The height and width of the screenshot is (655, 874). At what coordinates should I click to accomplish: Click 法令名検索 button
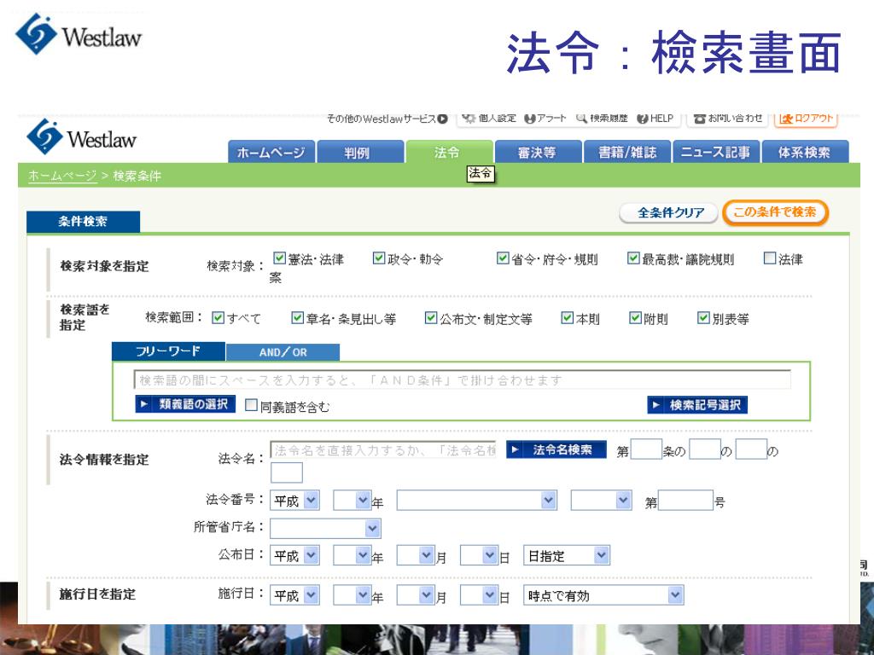[556, 449]
